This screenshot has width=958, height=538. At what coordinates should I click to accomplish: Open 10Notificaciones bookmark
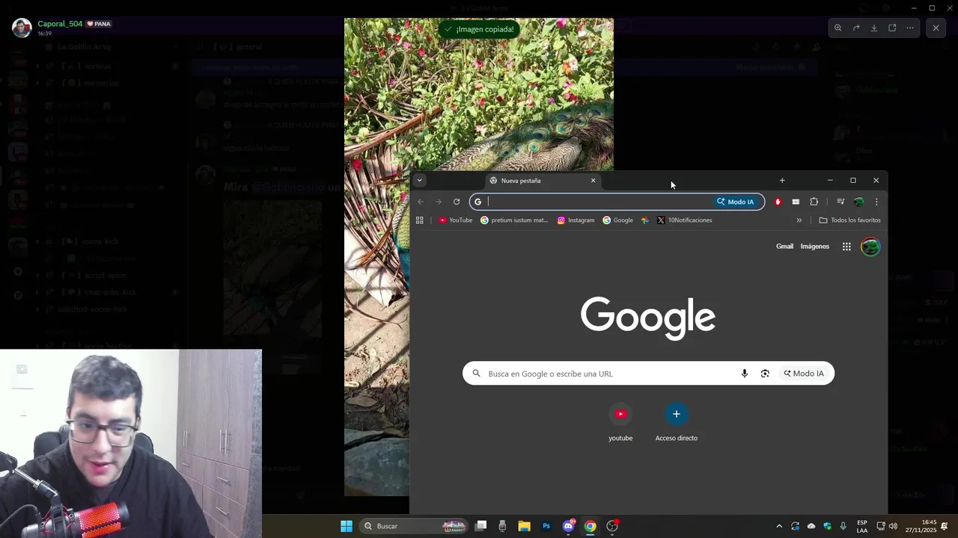tap(685, 220)
